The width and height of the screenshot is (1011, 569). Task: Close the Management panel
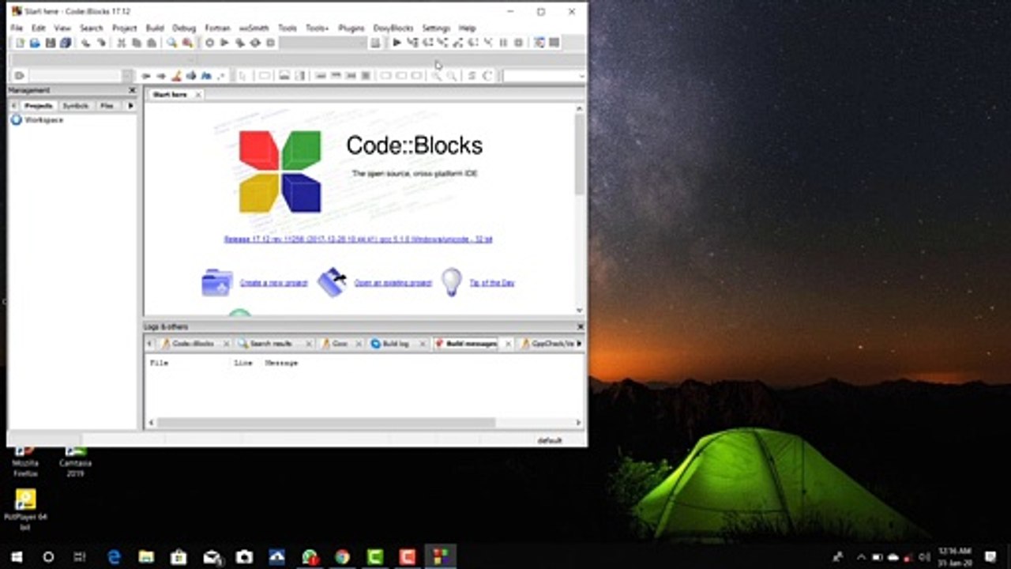pyautogui.click(x=132, y=91)
